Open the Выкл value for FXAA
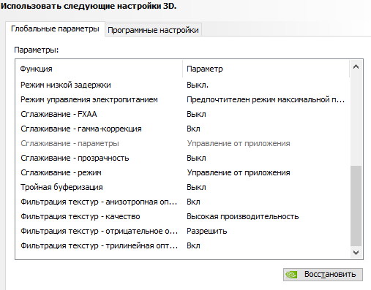Image resolution: width=371 pixels, height=290 pixels. point(196,114)
